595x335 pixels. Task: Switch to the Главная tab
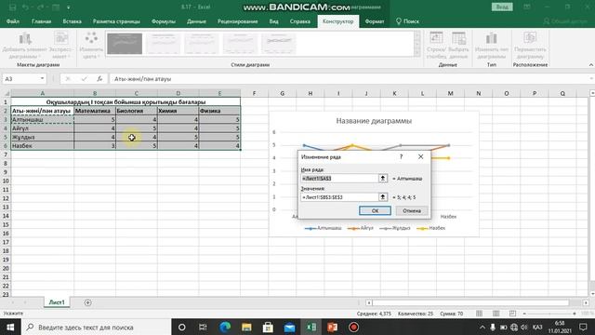[41, 21]
